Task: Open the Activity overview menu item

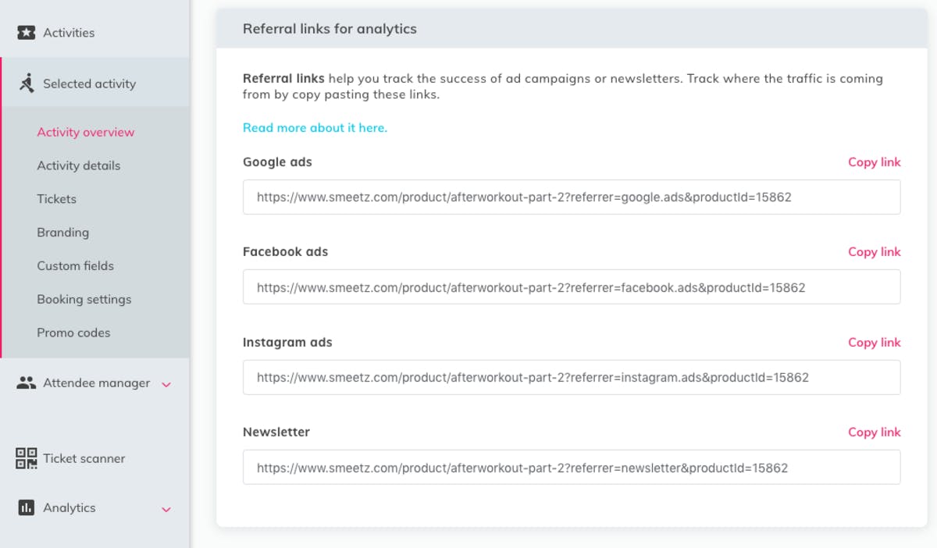Action: [86, 132]
